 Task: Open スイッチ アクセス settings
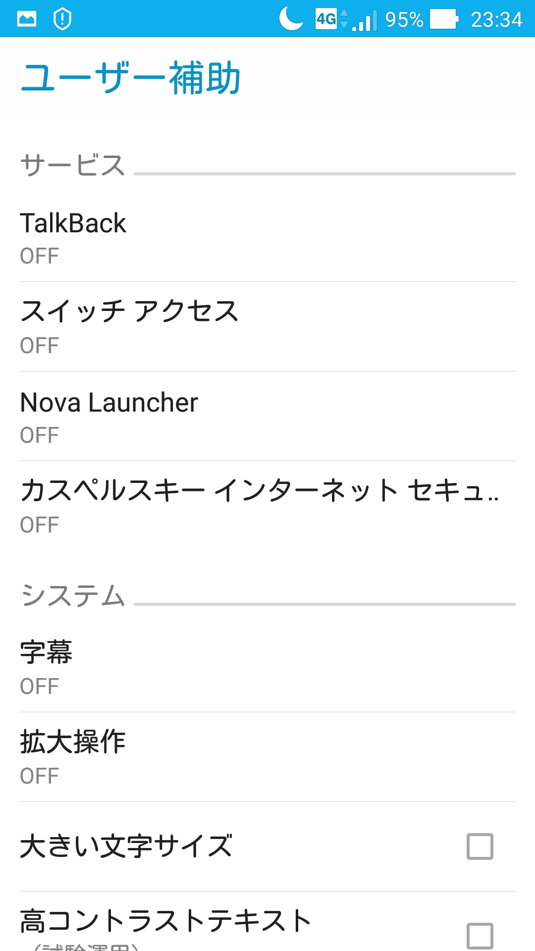(x=267, y=327)
